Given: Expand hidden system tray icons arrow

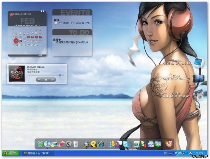Looking at the screenshot, I should tap(176, 153).
